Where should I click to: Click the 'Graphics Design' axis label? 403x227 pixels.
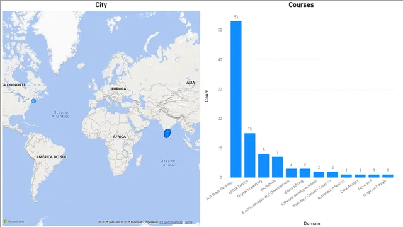(x=375, y=188)
